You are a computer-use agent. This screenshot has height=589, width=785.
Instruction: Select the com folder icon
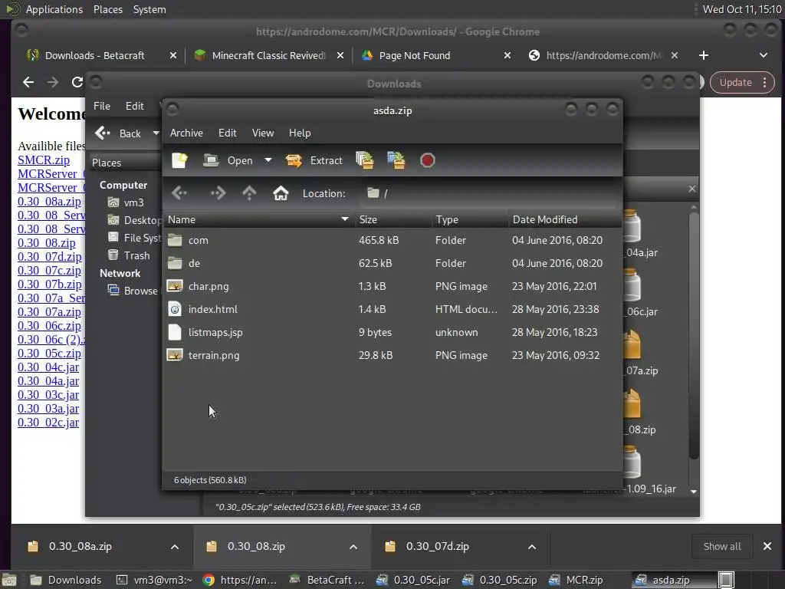[175, 240]
